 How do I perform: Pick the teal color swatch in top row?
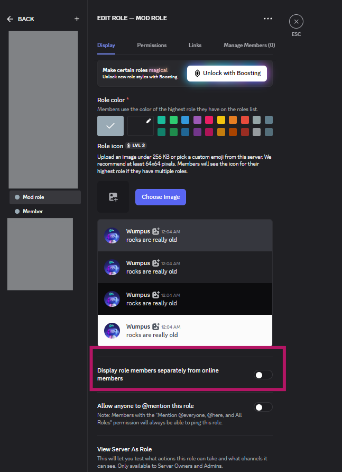[162, 120]
